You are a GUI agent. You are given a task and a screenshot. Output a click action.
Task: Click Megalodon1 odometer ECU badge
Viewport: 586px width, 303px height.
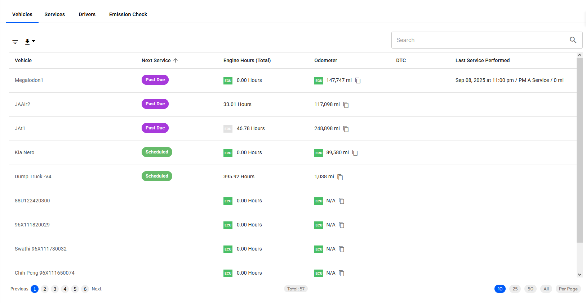[319, 81]
